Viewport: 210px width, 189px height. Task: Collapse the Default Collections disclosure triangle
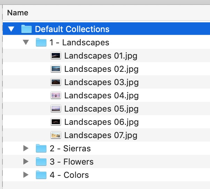pos(12,29)
